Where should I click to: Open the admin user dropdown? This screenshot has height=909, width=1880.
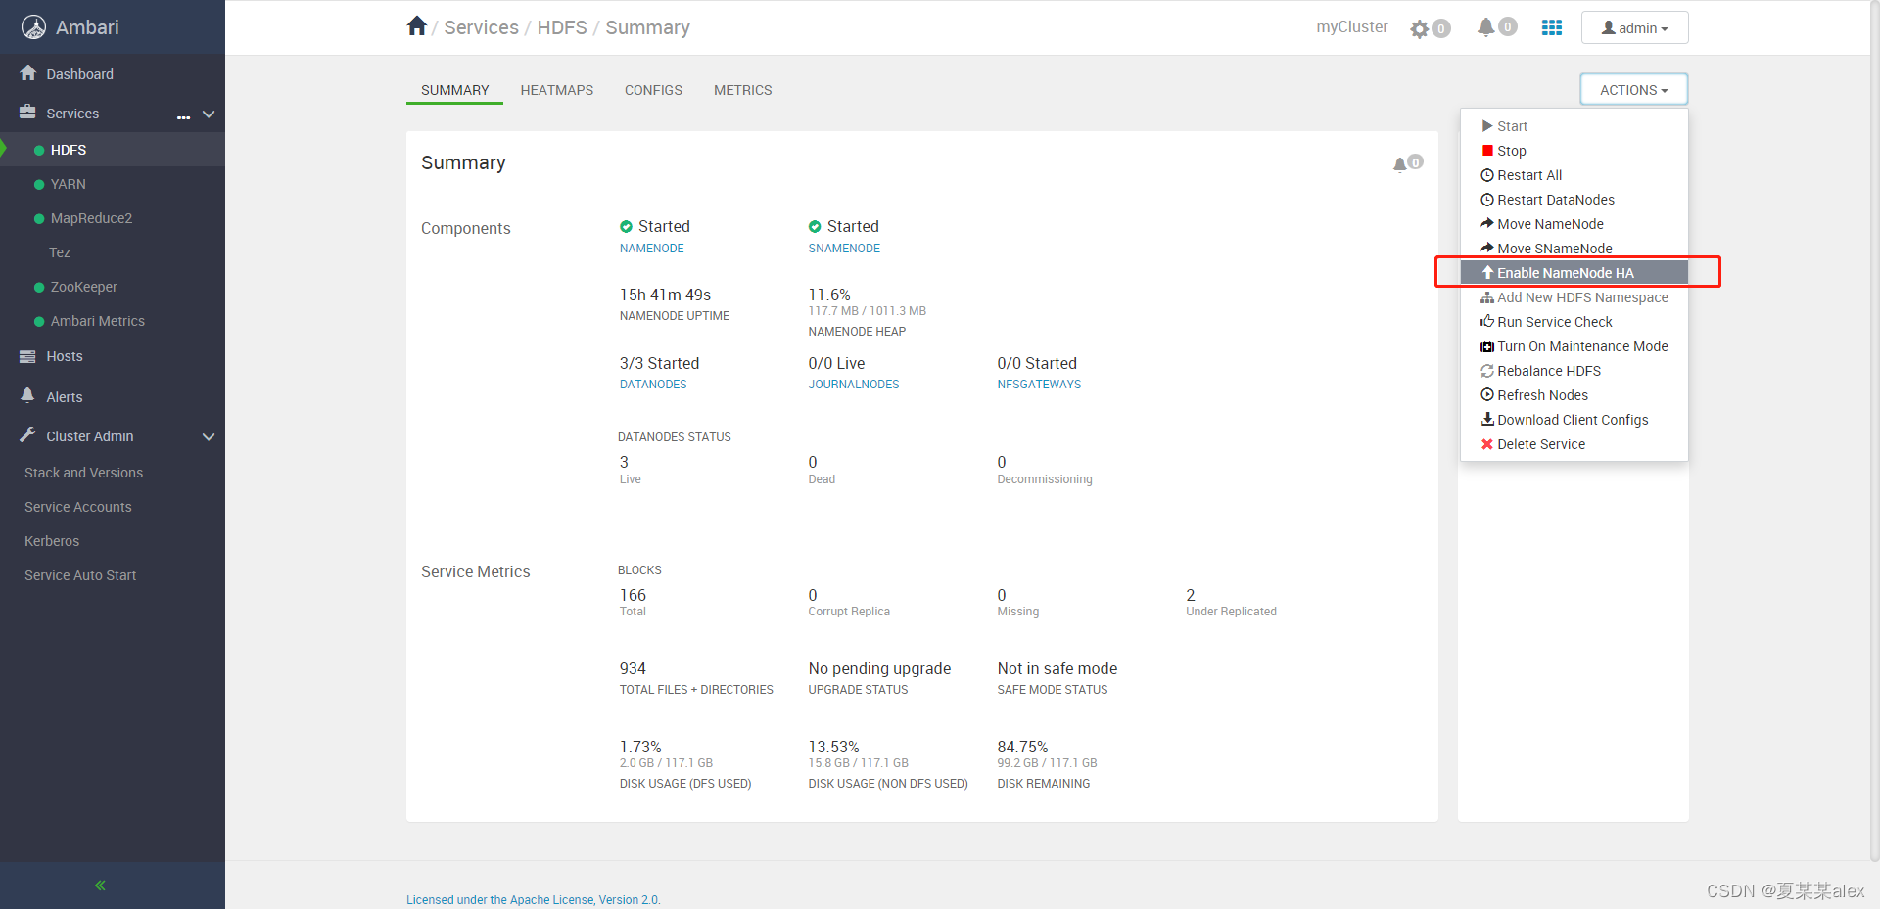point(1634,28)
